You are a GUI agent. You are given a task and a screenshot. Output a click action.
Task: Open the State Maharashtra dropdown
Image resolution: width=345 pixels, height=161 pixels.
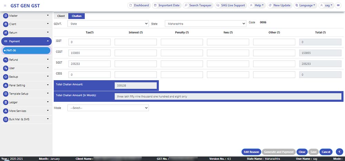(x=205, y=24)
